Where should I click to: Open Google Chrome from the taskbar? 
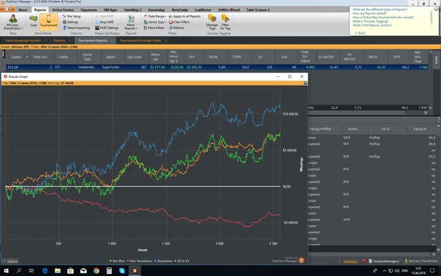pyautogui.click(x=96, y=271)
